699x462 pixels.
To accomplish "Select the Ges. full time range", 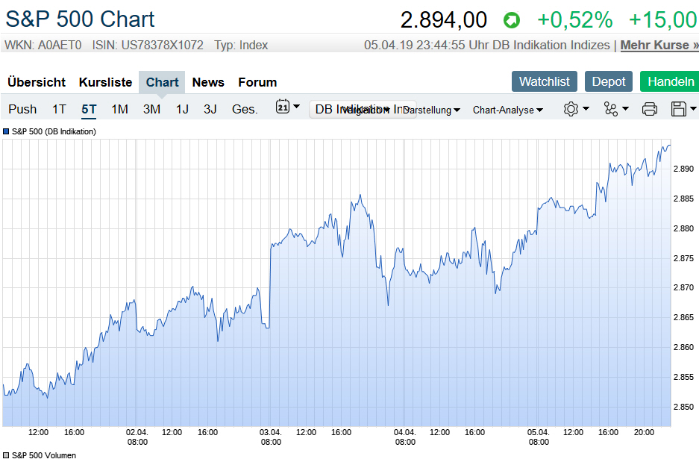I will click(x=245, y=109).
